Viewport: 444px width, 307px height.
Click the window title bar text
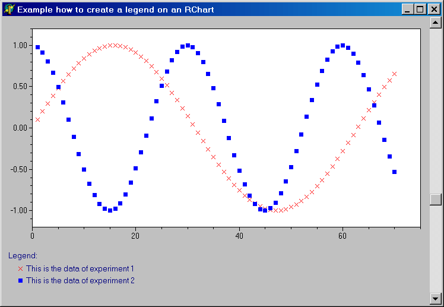[x=116, y=10]
